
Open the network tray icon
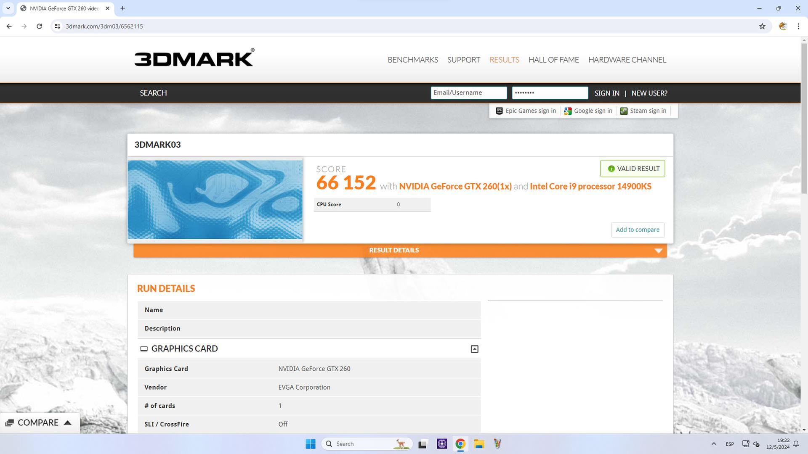746,444
